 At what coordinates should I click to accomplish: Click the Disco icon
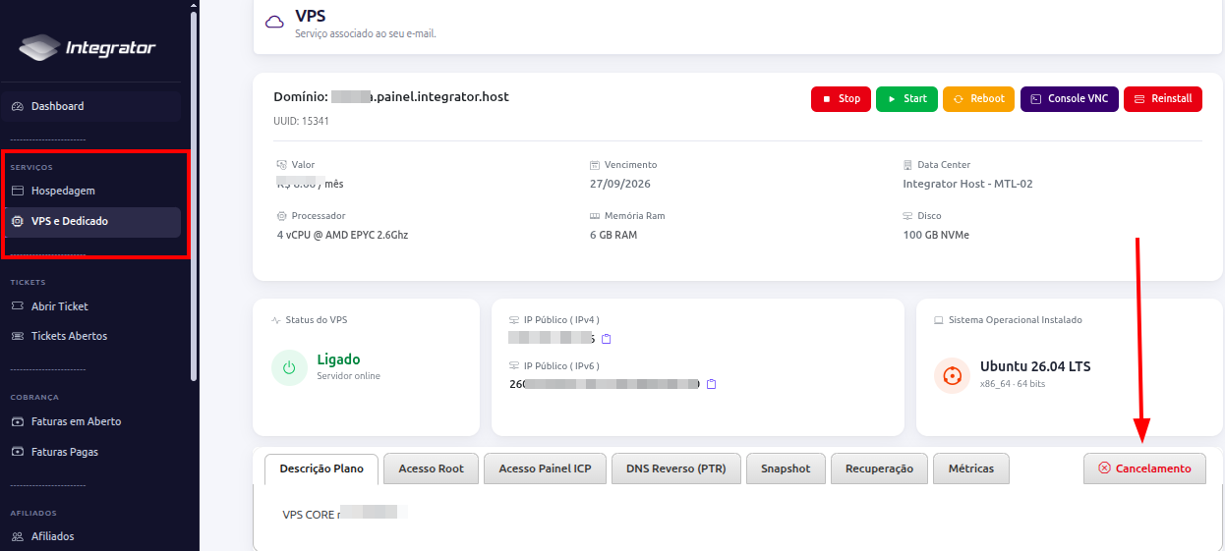click(x=907, y=215)
